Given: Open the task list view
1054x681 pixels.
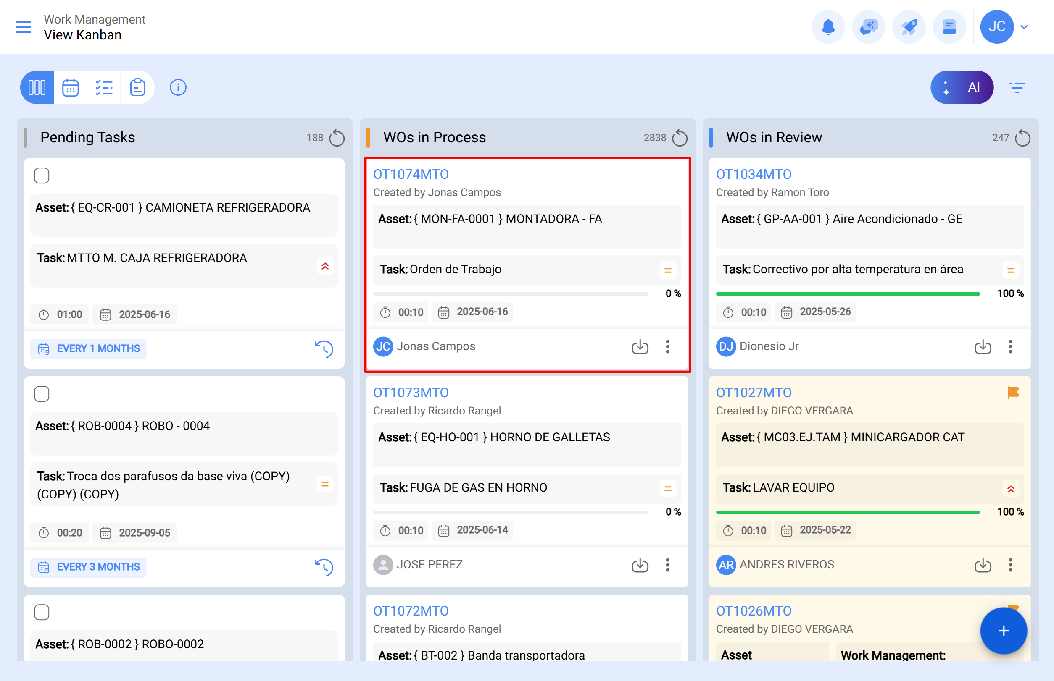Looking at the screenshot, I should [104, 87].
